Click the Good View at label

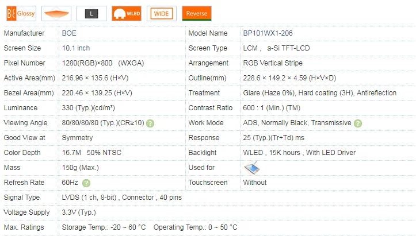(24, 138)
